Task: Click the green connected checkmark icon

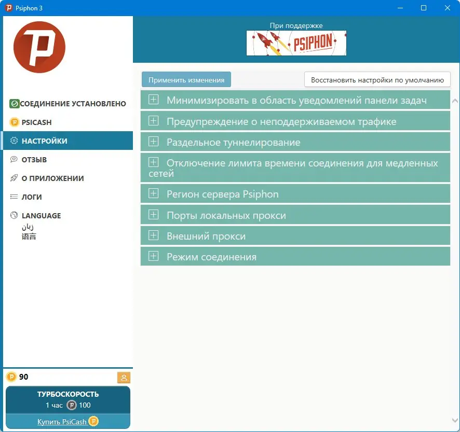Action: pyautogui.click(x=14, y=103)
